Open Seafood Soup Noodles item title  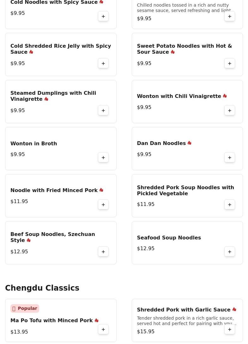coord(169,238)
